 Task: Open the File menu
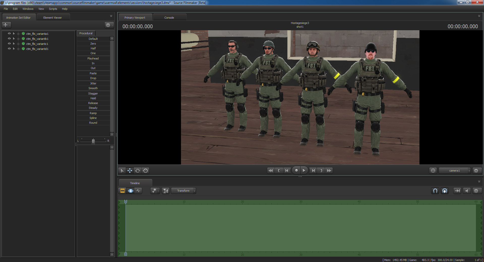(x=6, y=9)
